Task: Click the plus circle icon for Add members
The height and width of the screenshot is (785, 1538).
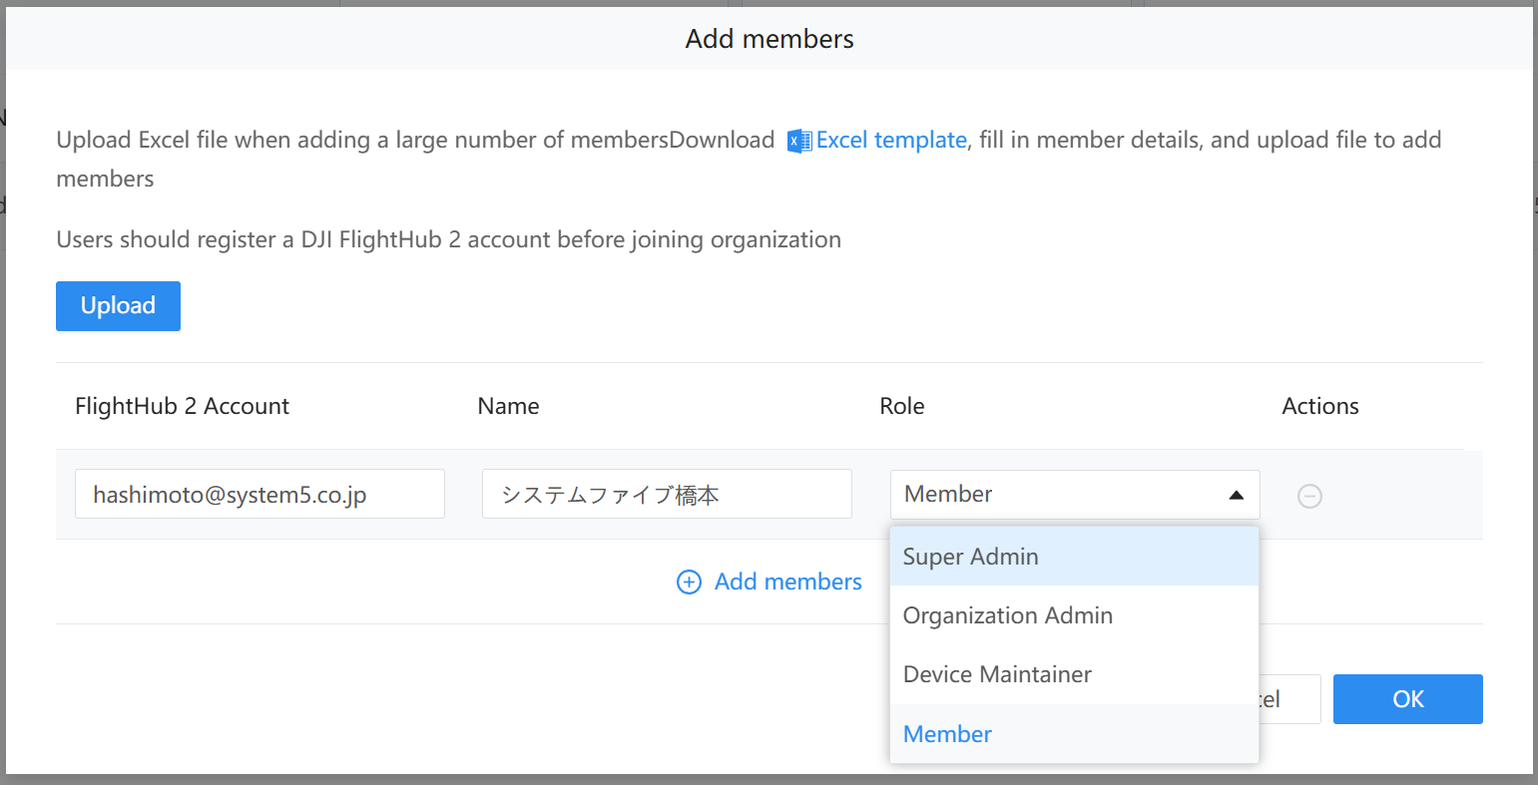Action: [689, 583]
